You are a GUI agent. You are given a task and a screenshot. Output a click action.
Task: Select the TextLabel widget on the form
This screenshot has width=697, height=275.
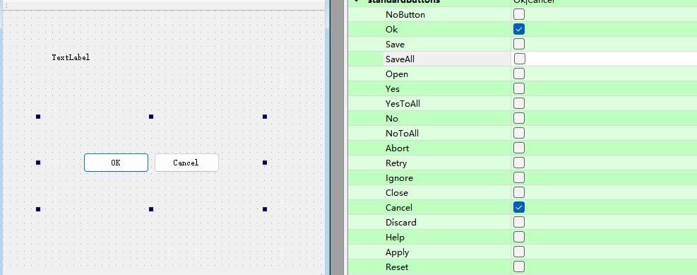[x=71, y=57]
